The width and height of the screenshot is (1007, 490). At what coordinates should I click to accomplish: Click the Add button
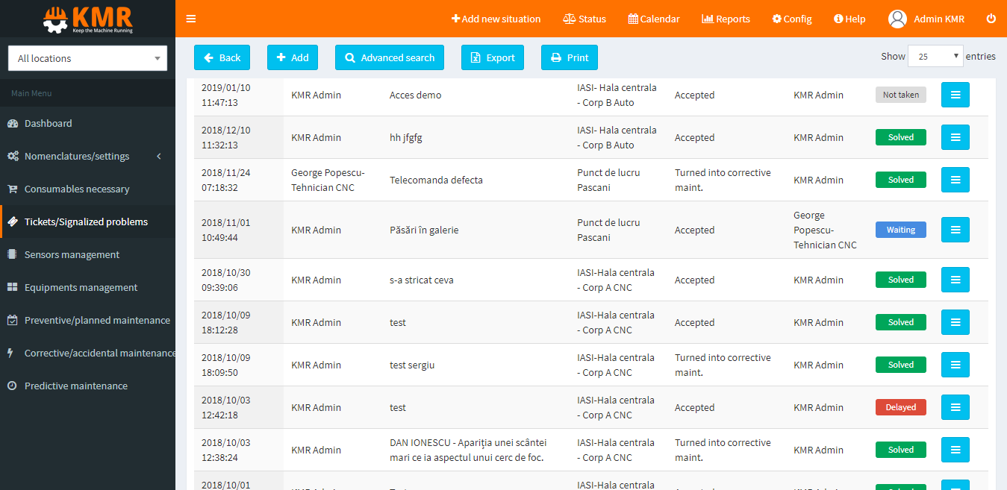point(293,57)
